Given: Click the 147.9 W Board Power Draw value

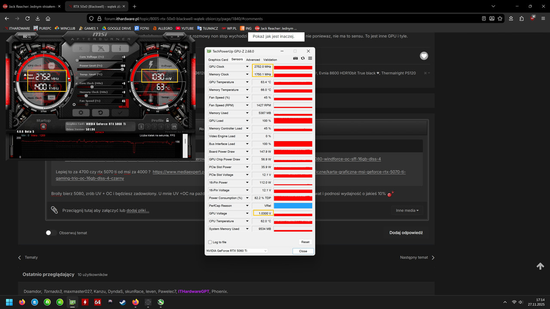Looking at the screenshot, I should pos(263,151).
